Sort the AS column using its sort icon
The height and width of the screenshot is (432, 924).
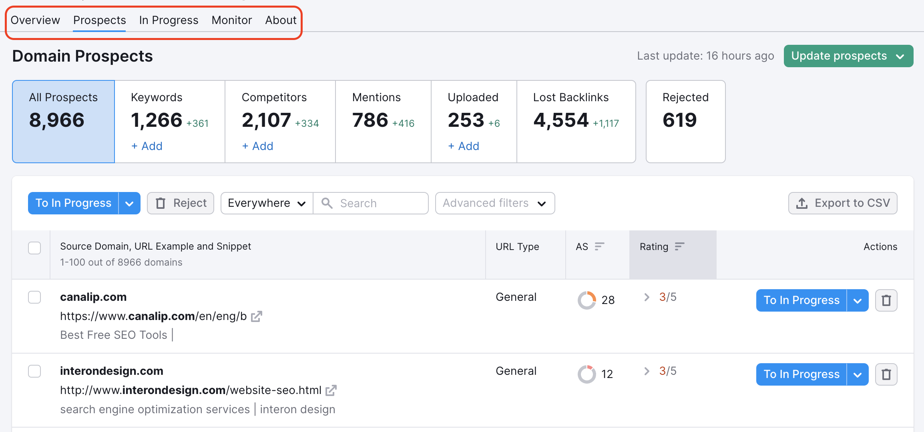599,246
